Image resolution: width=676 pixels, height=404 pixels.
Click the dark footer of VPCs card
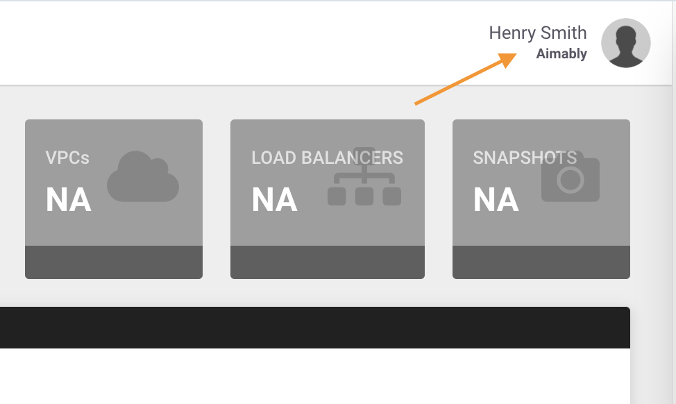(114, 262)
